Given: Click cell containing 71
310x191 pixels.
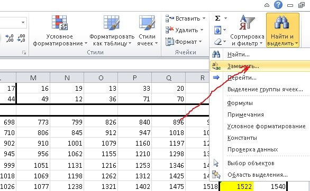Looking at the screenshot, I should click(135, 99).
